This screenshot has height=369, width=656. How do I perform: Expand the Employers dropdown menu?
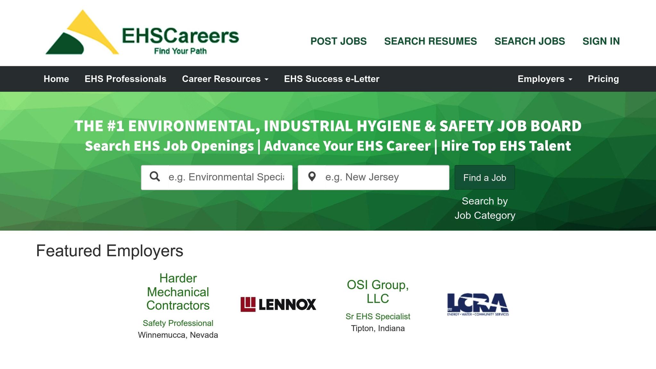pos(545,79)
